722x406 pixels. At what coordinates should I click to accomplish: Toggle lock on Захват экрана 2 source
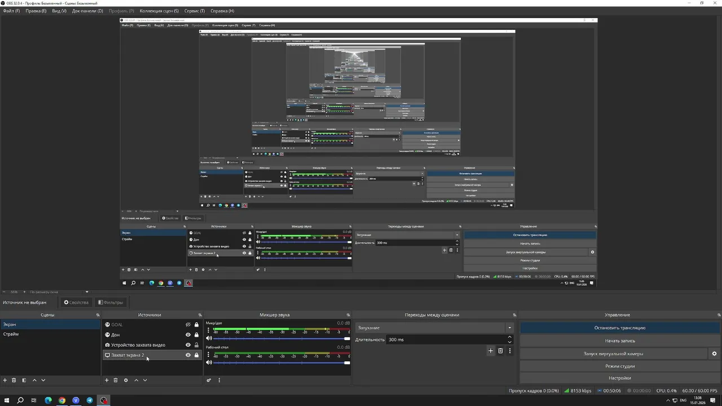[196, 355]
